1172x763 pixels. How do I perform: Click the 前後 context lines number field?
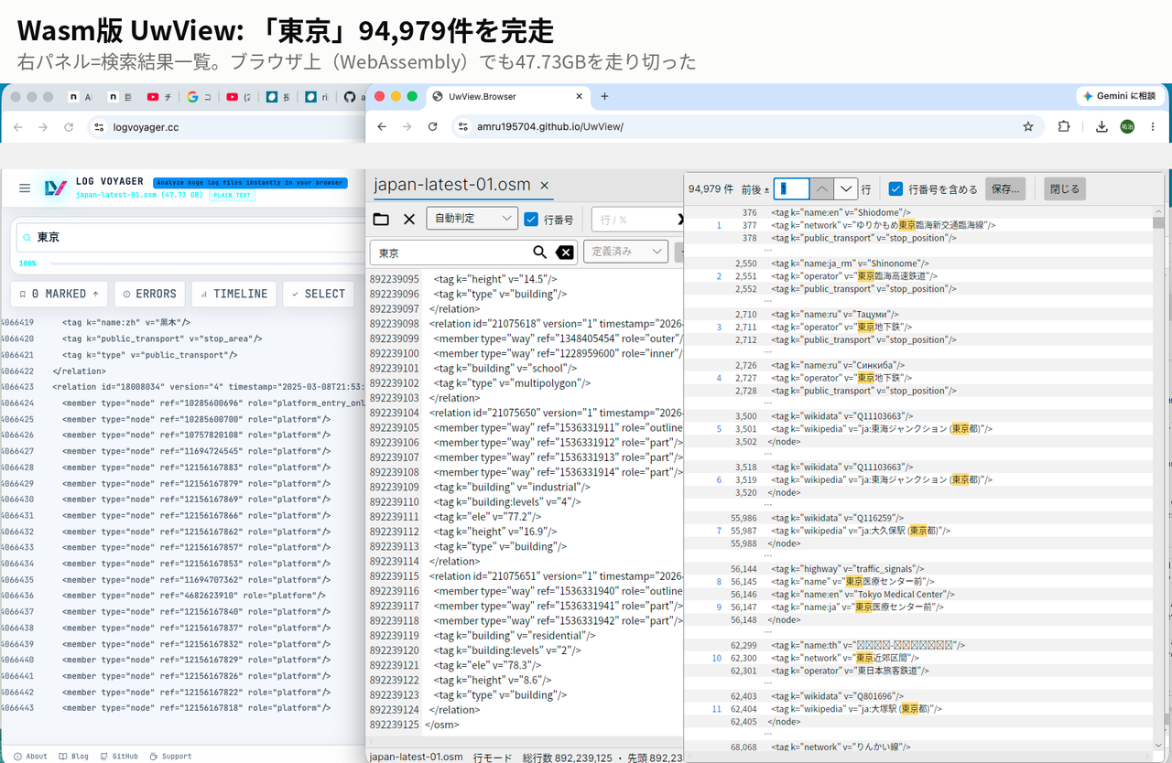tap(792, 188)
